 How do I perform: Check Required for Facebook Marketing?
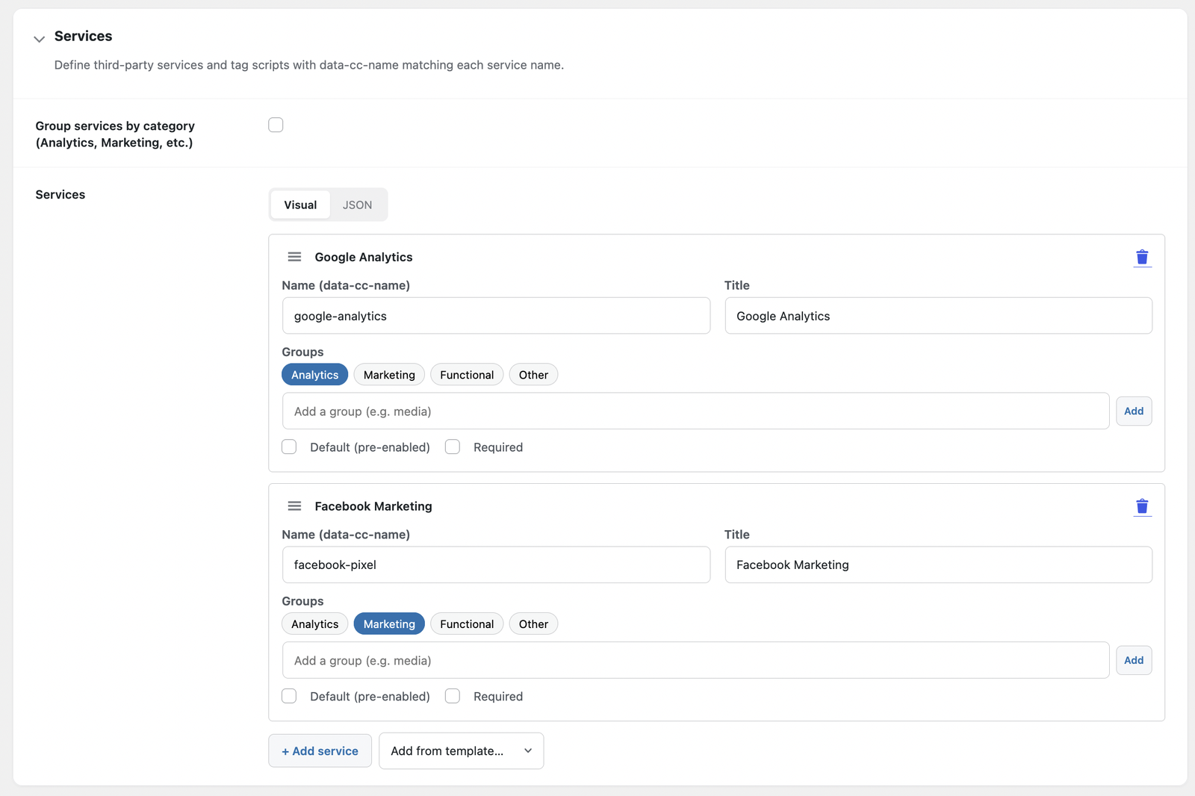click(x=453, y=697)
